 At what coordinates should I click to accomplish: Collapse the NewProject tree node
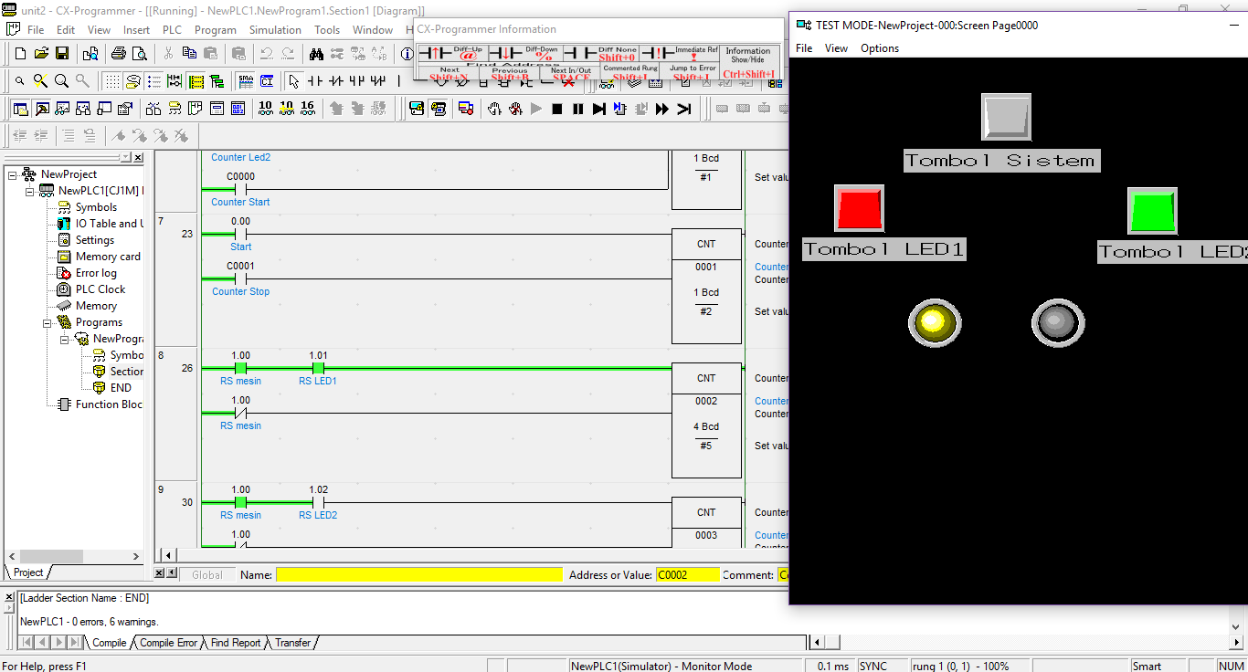(13, 174)
